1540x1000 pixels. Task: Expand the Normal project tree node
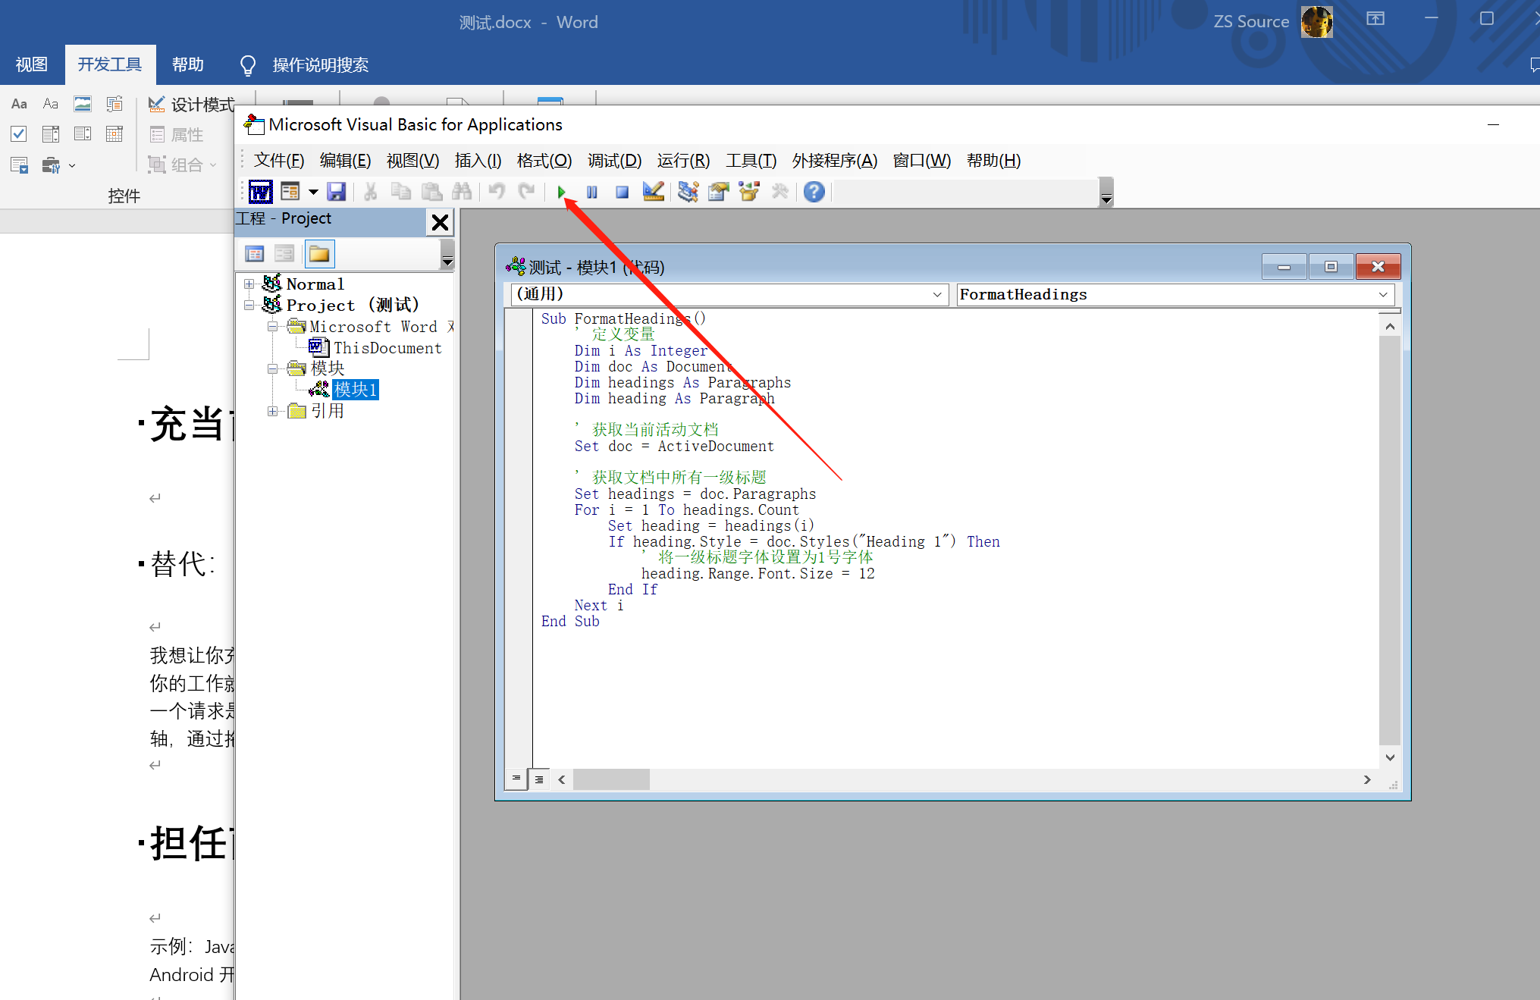tap(249, 284)
